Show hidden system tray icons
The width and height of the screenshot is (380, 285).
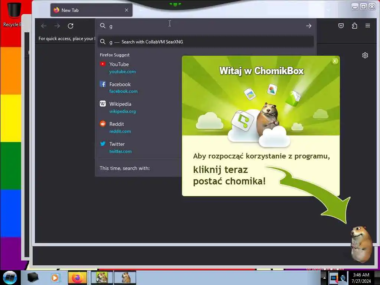[324, 278]
